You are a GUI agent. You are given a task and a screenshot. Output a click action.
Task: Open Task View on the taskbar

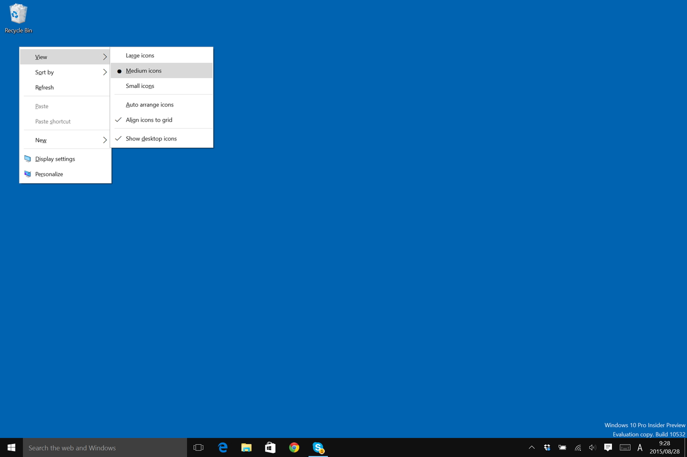(198, 447)
